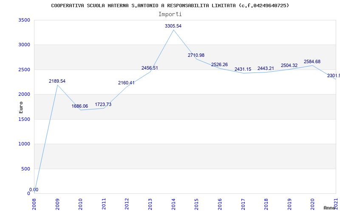340x212 pixels.
Task: Click the 2013 x-axis year label
Action: [150, 204]
